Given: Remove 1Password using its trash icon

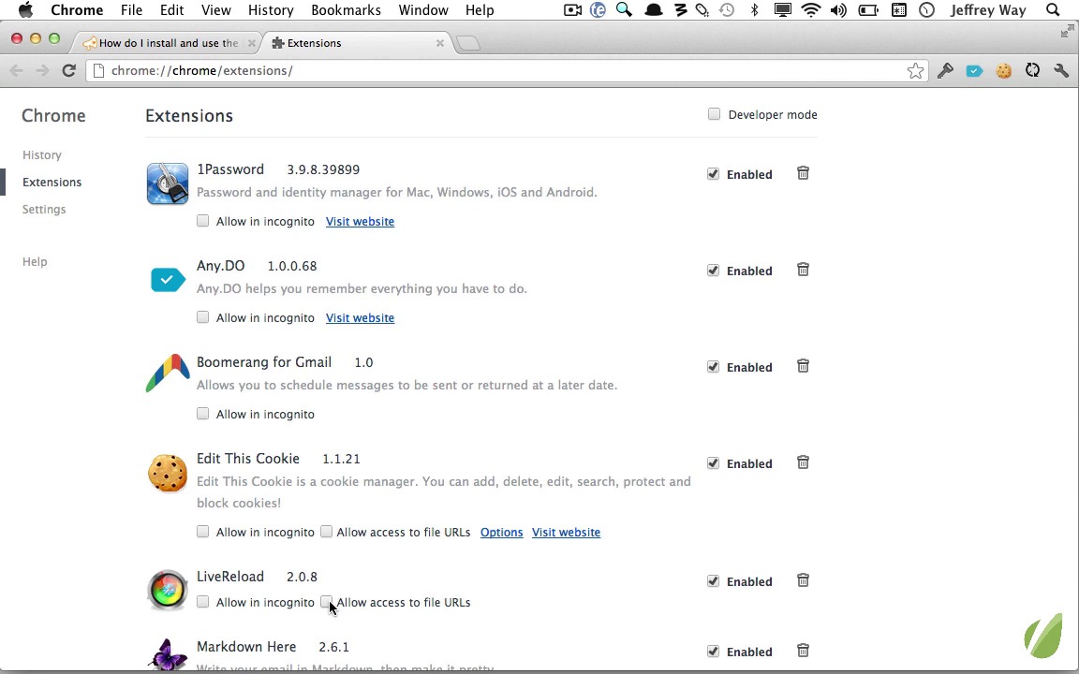Looking at the screenshot, I should click(803, 173).
